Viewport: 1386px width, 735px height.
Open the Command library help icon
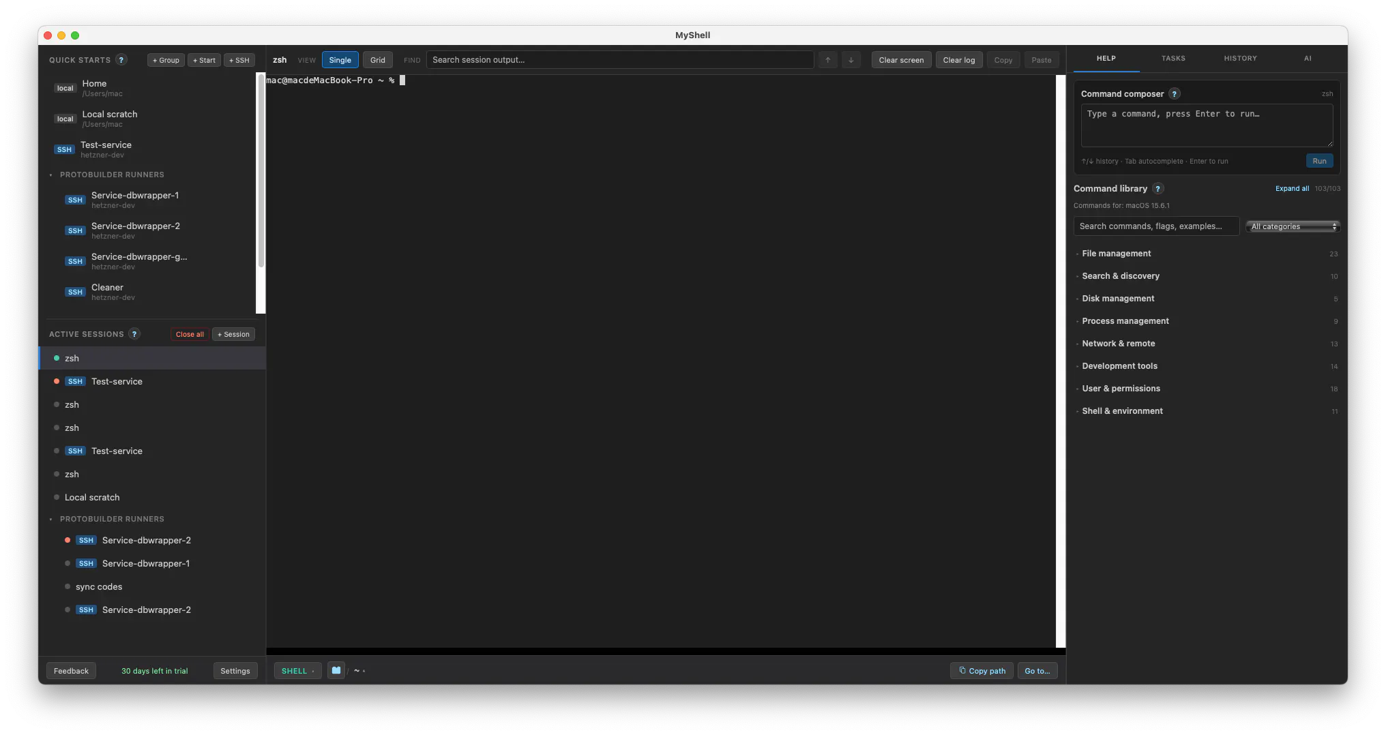point(1158,189)
